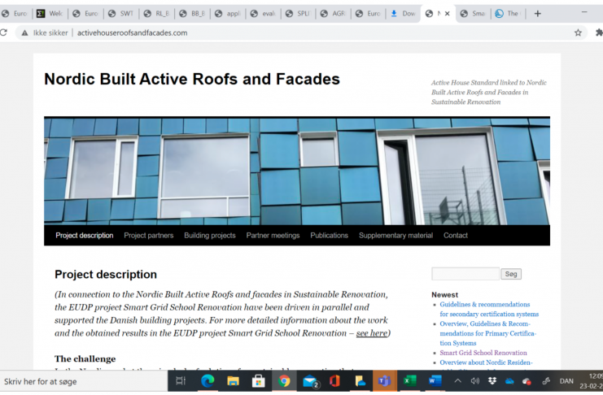This screenshot has height=395, width=603.
Task: Launch Microsoft Edge from the taskbar
Action: pos(208,381)
